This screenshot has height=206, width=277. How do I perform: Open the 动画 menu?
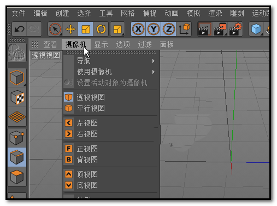(x=172, y=13)
